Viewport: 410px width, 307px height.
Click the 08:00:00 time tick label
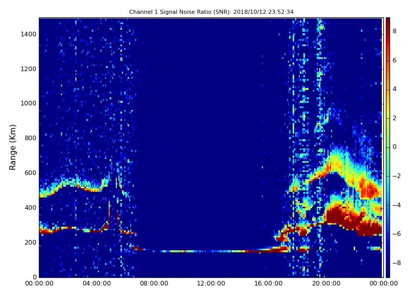tap(154, 283)
